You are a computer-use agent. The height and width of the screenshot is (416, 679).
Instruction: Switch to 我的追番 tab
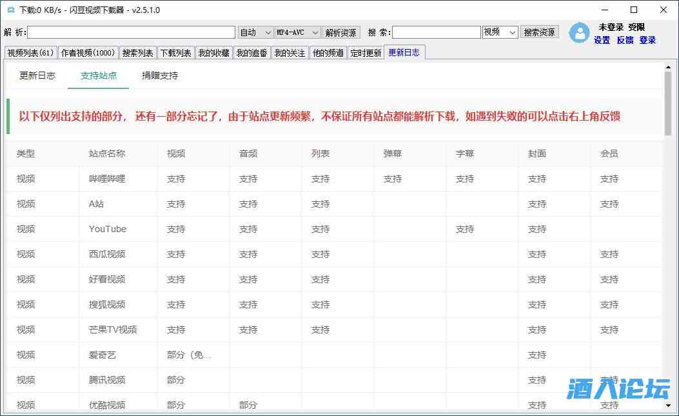252,53
